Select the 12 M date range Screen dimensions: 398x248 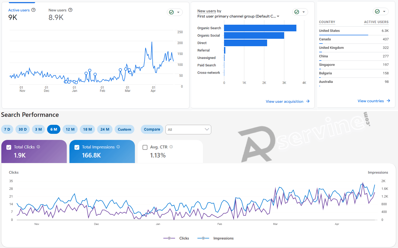click(x=70, y=129)
